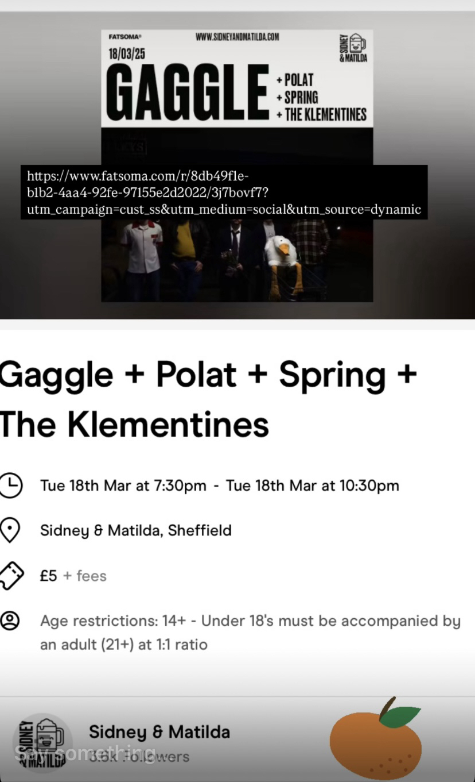Tap the orange clementine sticker
The height and width of the screenshot is (782, 475).
[376, 742]
